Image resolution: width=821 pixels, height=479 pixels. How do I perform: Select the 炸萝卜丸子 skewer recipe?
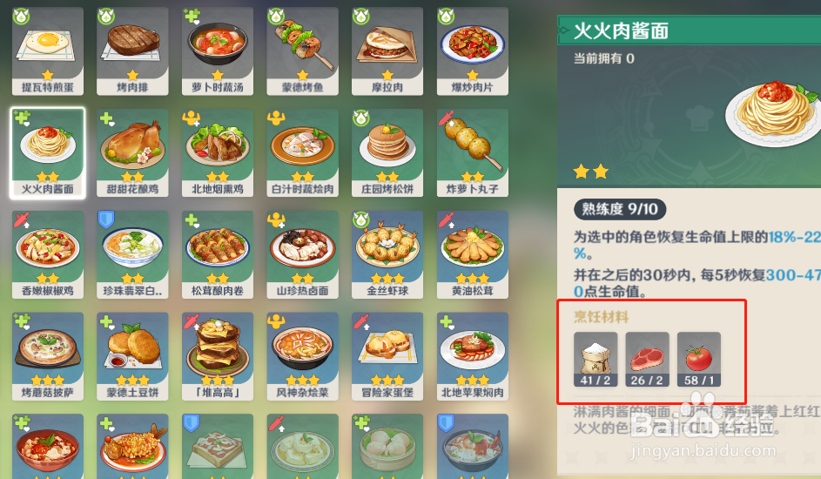coord(472,153)
